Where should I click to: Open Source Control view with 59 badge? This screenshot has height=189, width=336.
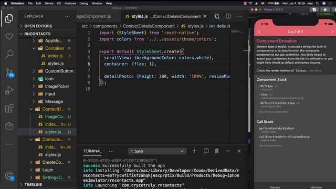[9, 72]
